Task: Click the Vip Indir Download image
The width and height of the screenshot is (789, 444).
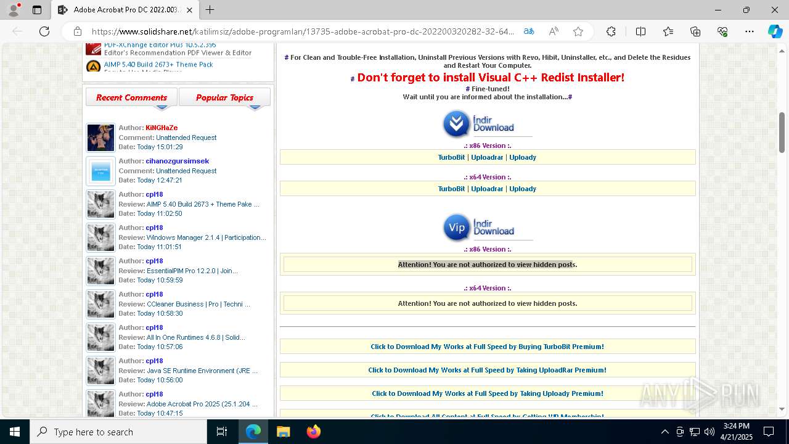Action: point(487,228)
